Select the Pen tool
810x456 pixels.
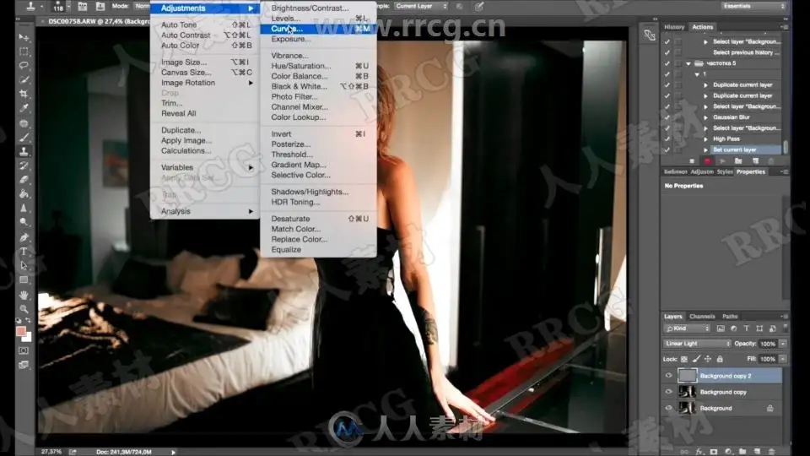point(24,237)
